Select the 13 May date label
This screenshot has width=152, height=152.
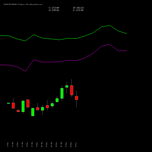tap(17, 145)
